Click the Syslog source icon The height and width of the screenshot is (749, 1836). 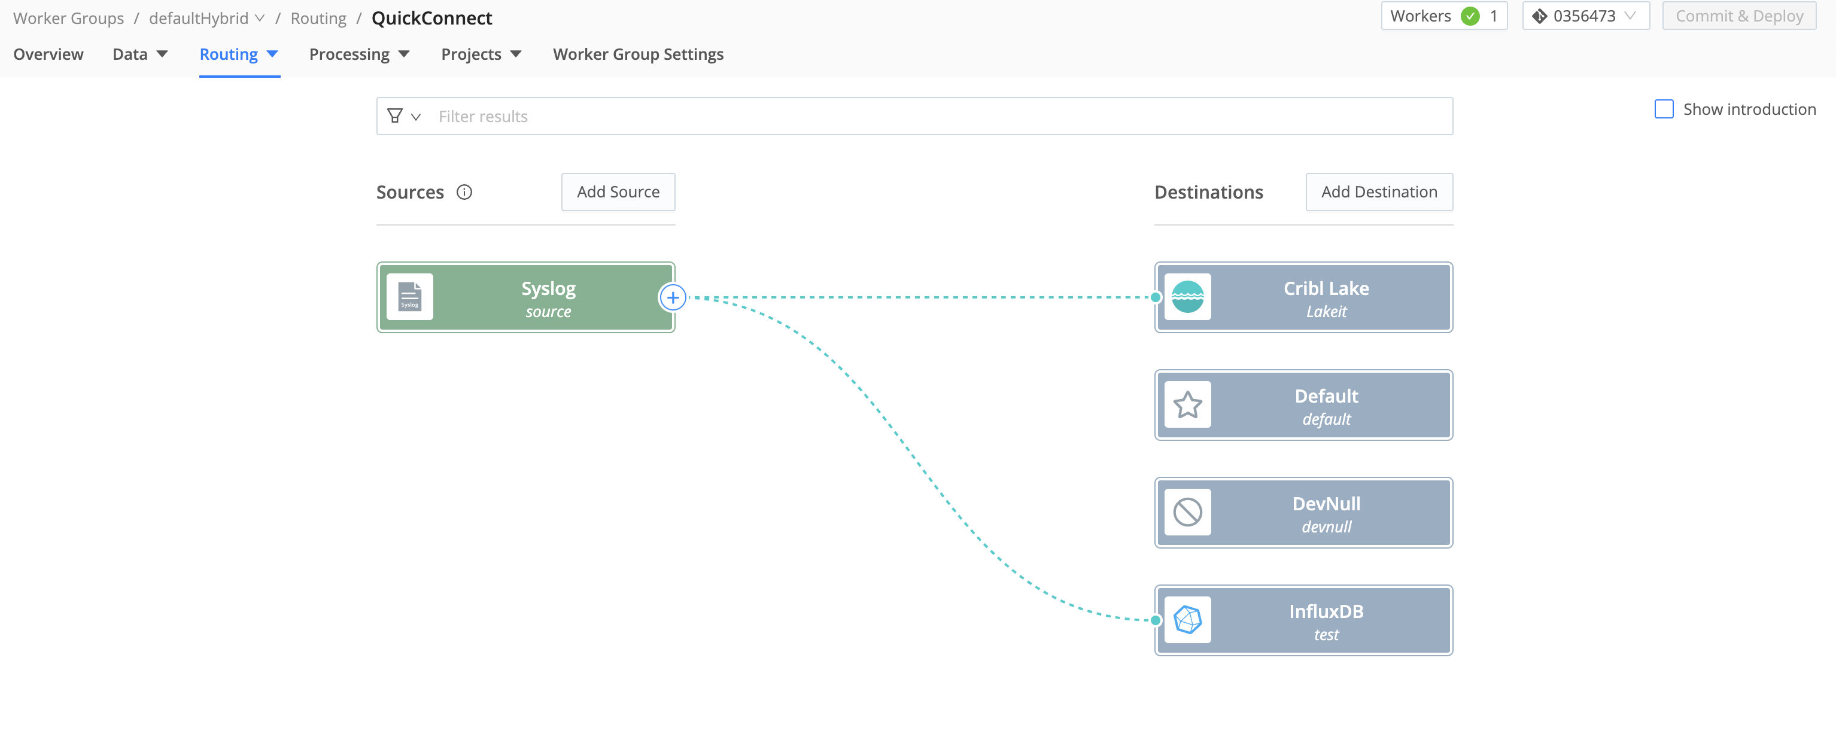[x=411, y=297]
